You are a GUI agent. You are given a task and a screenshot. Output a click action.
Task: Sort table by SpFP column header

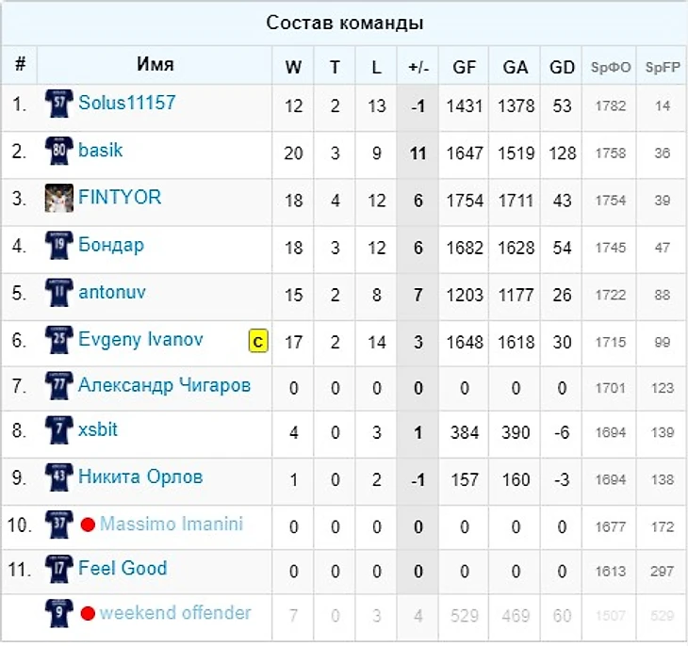pos(662,67)
